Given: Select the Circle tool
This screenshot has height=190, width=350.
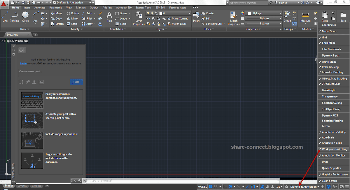Looking at the screenshot, I should click(25, 17).
